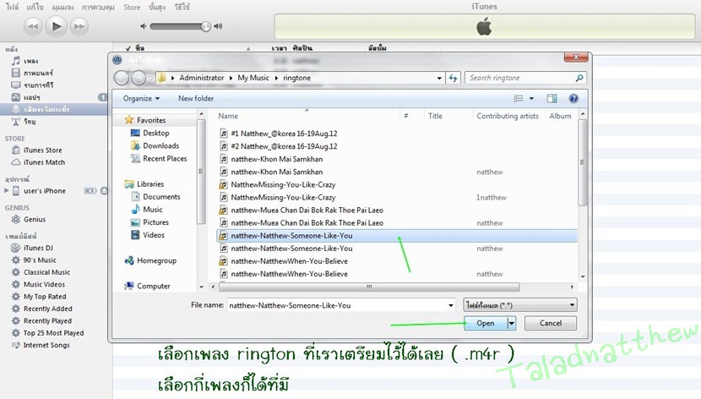
Task: Open the File name history dropdown arrow
Action: tap(451, 305)
